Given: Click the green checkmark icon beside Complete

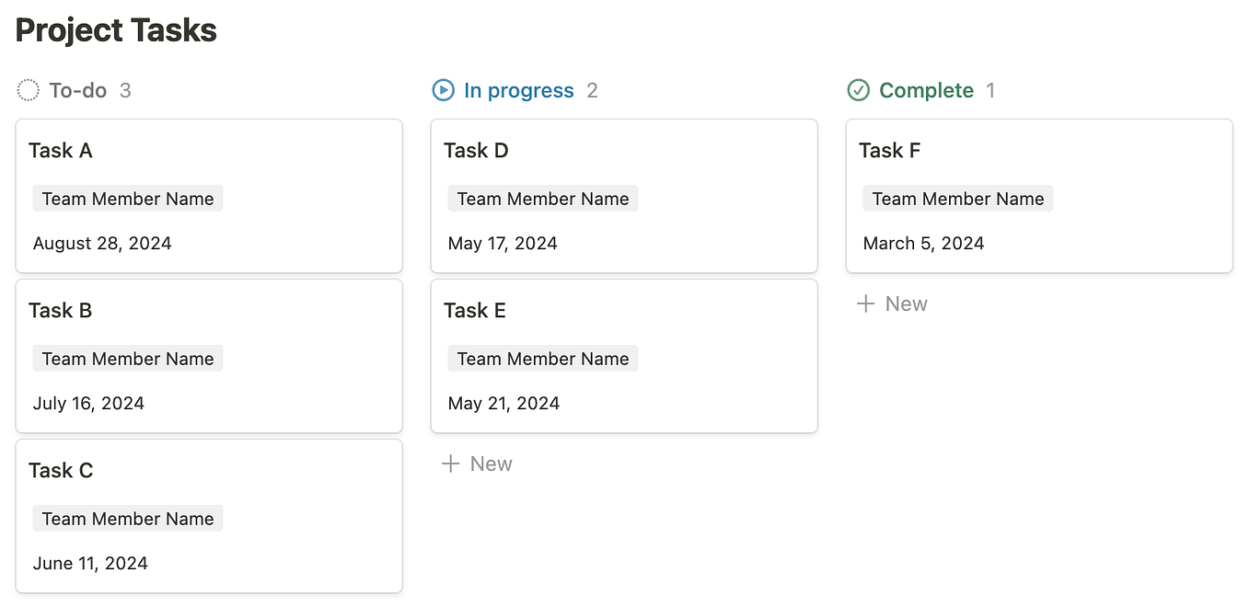Looking at the screenshot, I should (x=858, y=89).
